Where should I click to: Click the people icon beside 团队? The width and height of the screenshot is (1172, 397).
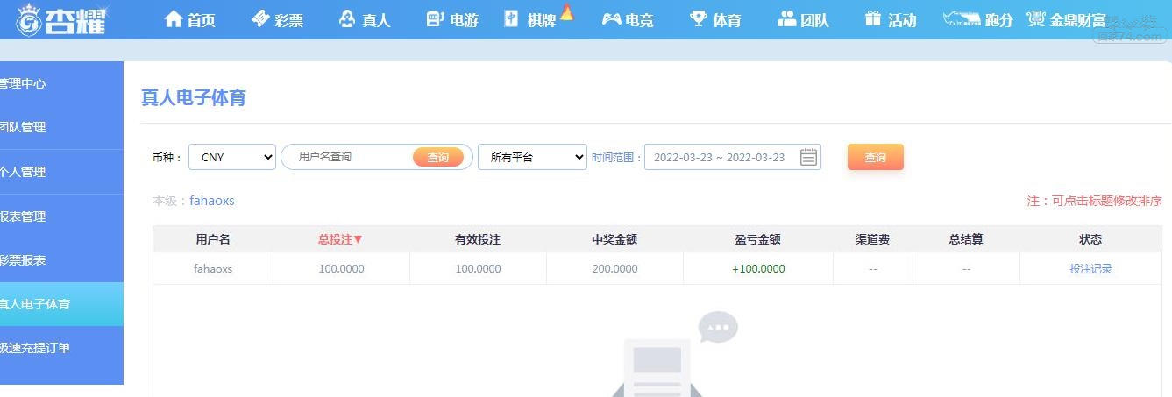[x=787, y=18]
